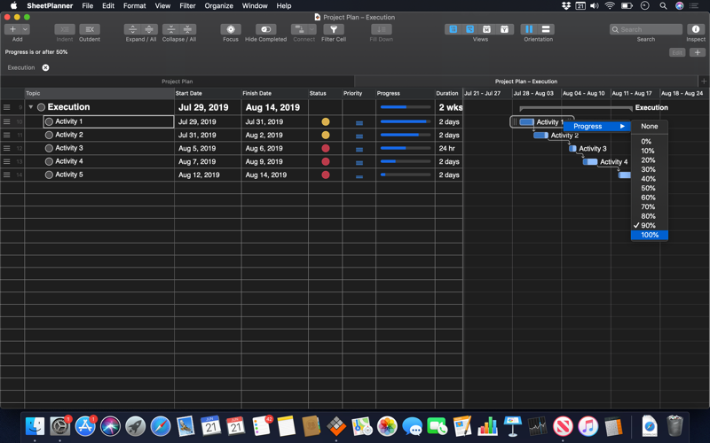Remove the Execution filter tag
This screenshot has height=443, width=710.
pos(46,68)
